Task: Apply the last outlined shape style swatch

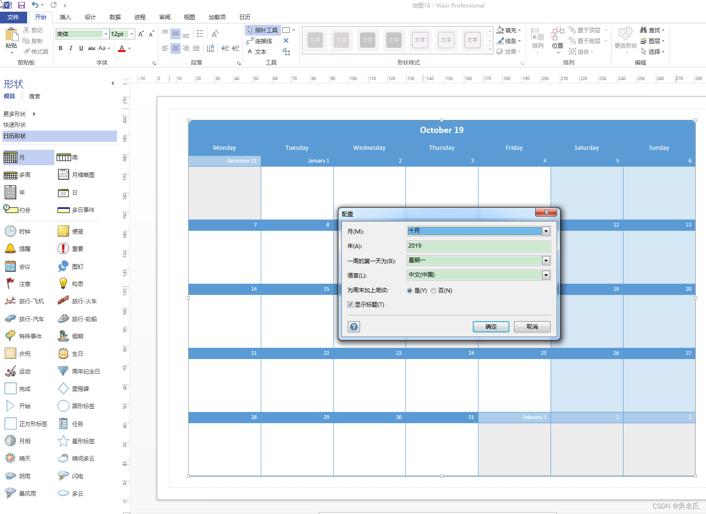Action: [x=472, y=40]
